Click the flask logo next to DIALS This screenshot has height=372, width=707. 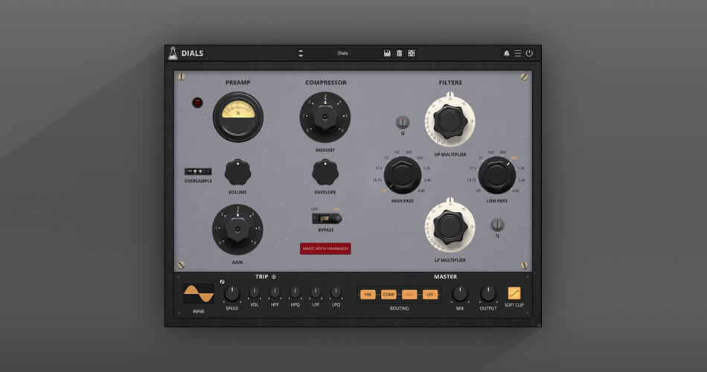pyautogui.click(x=173, y=53)
